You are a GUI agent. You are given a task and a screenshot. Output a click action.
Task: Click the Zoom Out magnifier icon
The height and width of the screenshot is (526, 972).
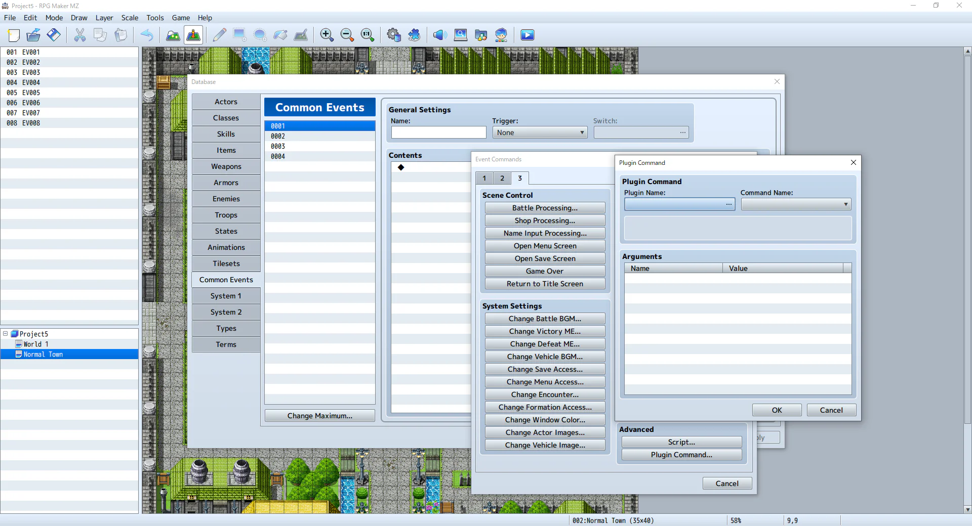pos(347,35)
